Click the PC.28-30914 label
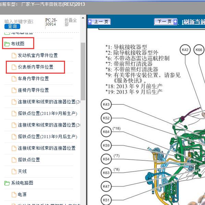 click(x=51, y=22)
